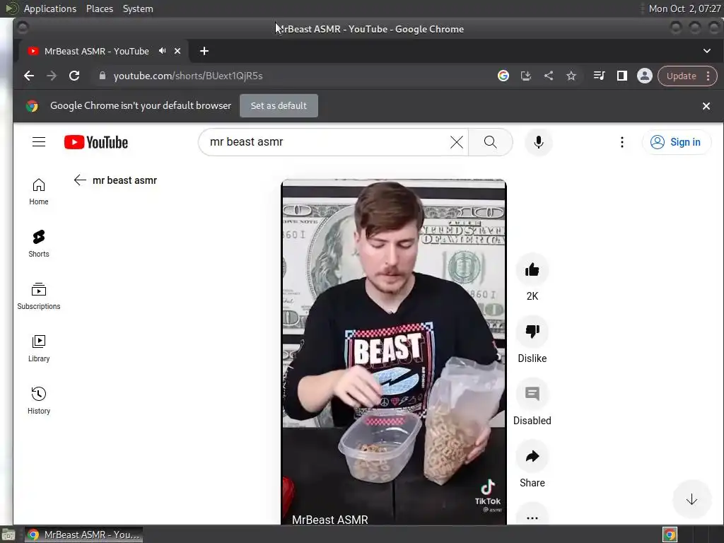Viewport: 724px width, 543px height.
Task: Click the MrBeast ASMR taskbar window button
Action: pos(83,535)
